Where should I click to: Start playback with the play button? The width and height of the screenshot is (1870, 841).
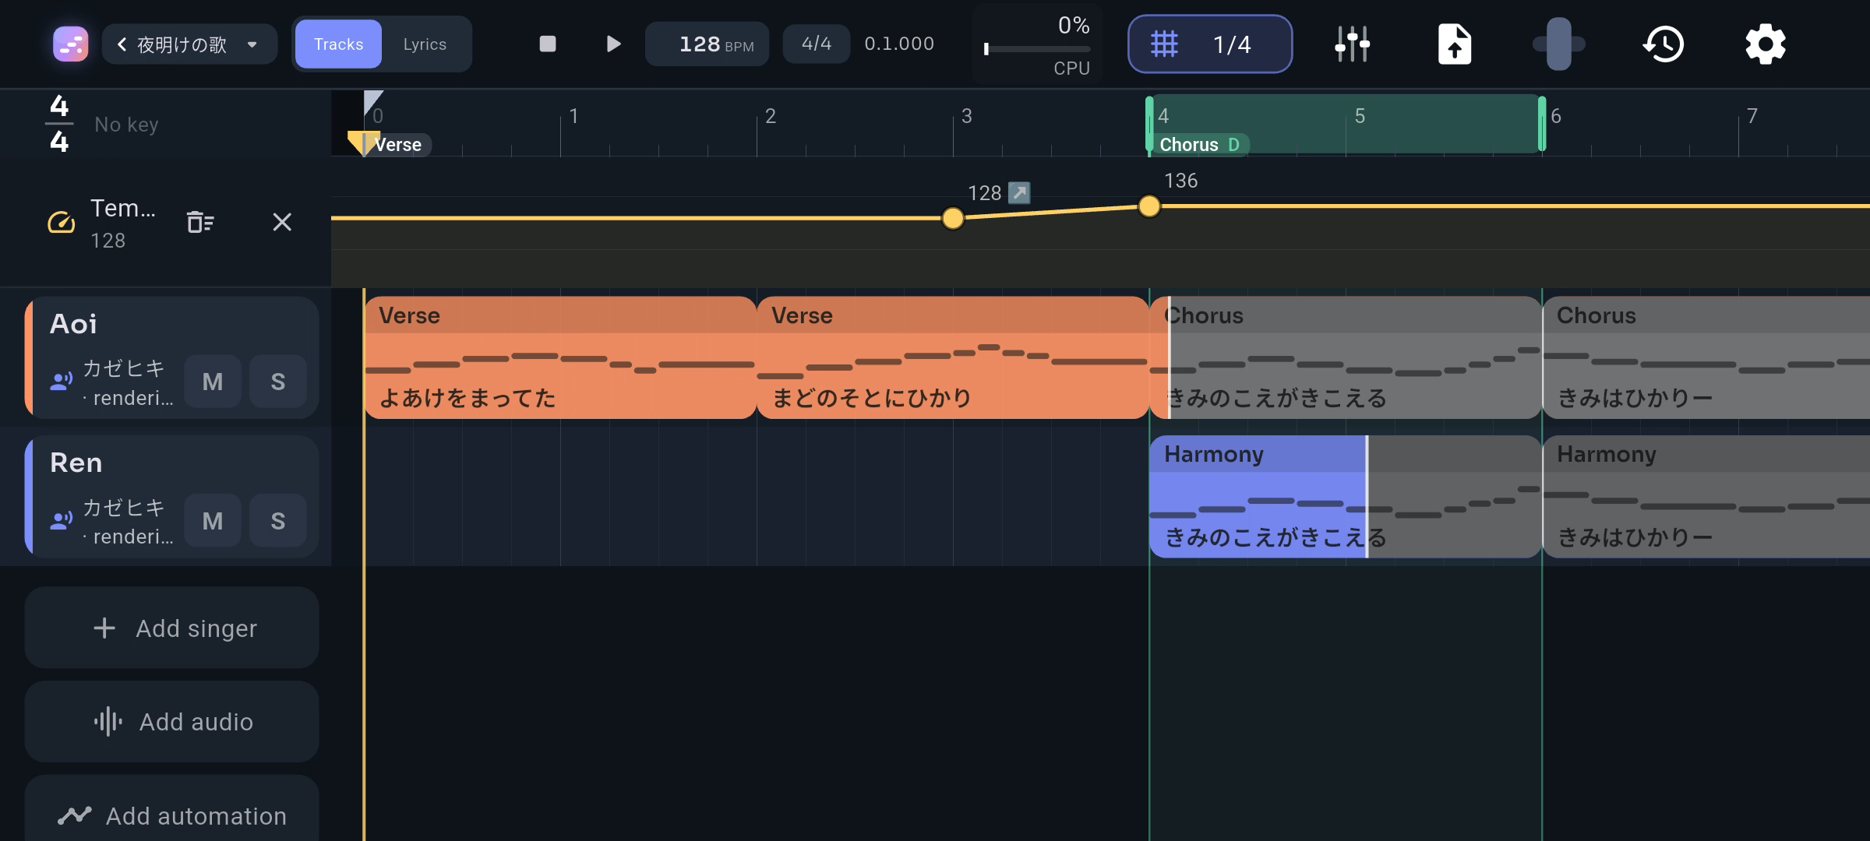[613, 44]
